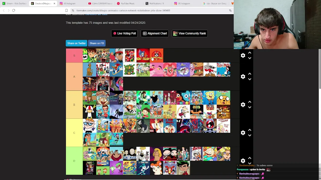Image resolution: width=321 pixels, height=180 pixels.
Task: Move A tier row down
Action: [x=250, y=79]
